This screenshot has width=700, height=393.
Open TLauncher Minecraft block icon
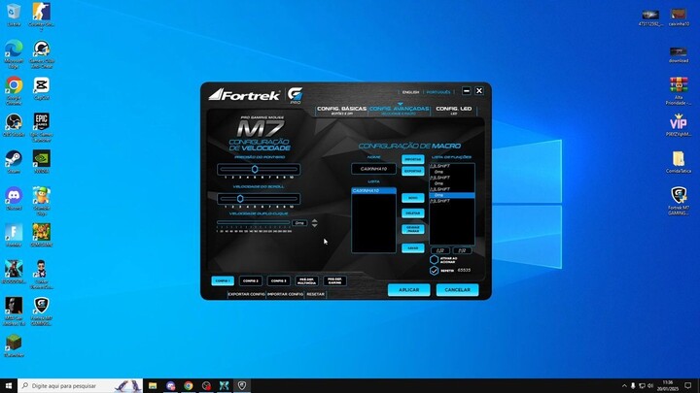click(14, 345)
